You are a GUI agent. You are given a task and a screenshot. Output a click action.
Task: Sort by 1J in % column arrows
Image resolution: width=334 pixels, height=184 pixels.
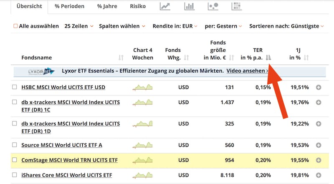click(306, 58)
